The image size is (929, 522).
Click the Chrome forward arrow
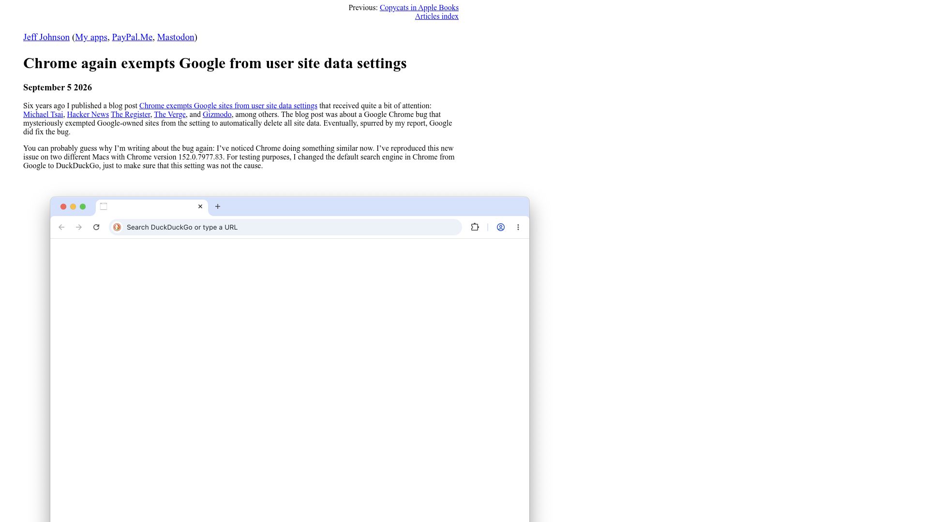[79, 227]
